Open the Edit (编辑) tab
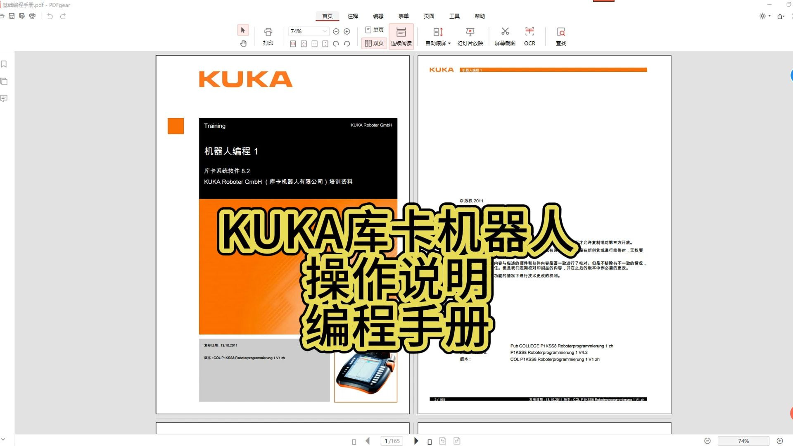The height and width of the screenshot is (446, 793). (x=378, y=16)
